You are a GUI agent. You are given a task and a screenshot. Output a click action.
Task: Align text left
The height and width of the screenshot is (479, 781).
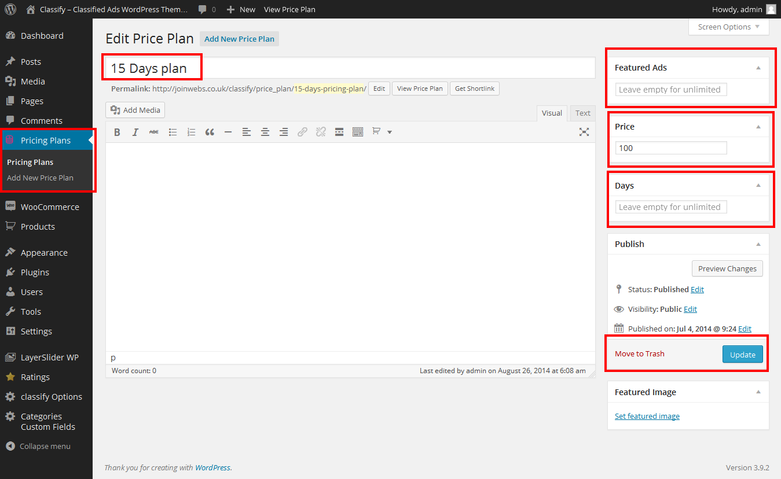click(247, 132)
